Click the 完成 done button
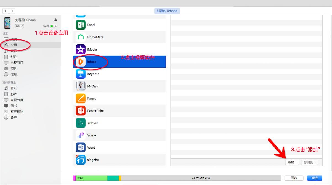Image resolution: width=332 pixels, height=185 pixels. [314, 178]
